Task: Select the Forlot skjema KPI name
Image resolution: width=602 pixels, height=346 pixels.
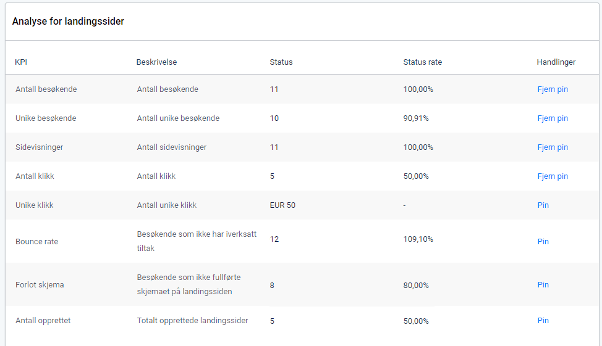Action: click(40, 285)
